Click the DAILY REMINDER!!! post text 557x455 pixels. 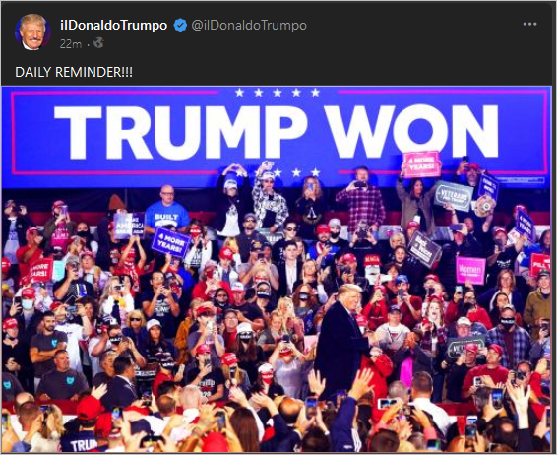pos(74,72)
